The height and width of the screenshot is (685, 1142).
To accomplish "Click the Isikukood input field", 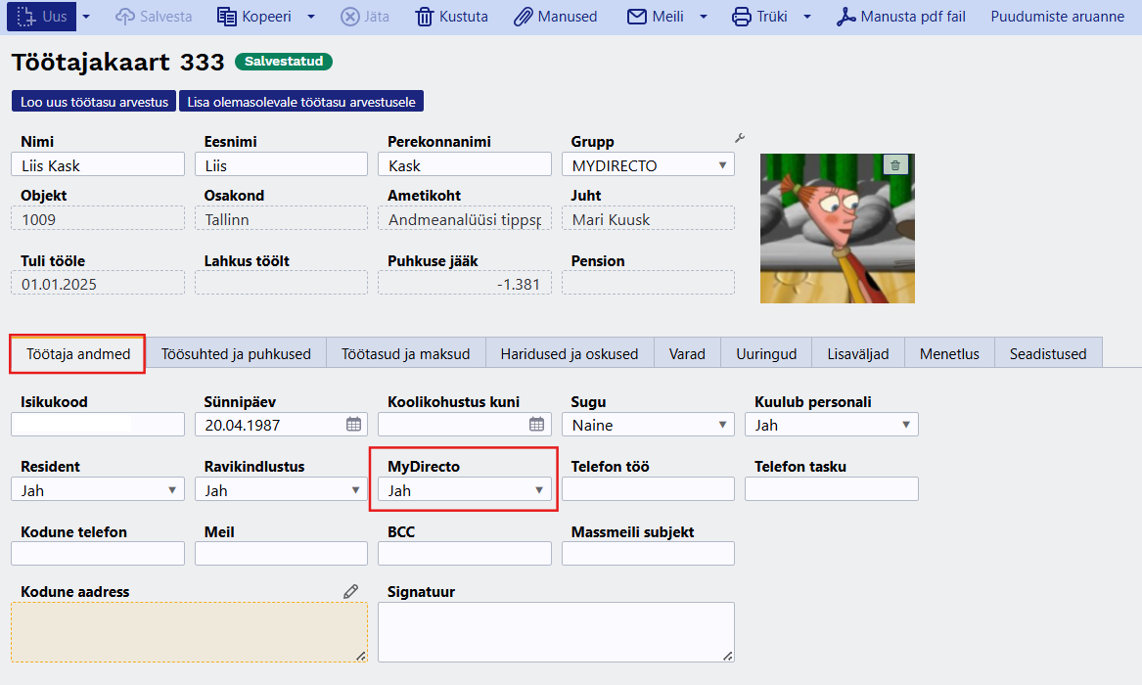I will 97,425.
